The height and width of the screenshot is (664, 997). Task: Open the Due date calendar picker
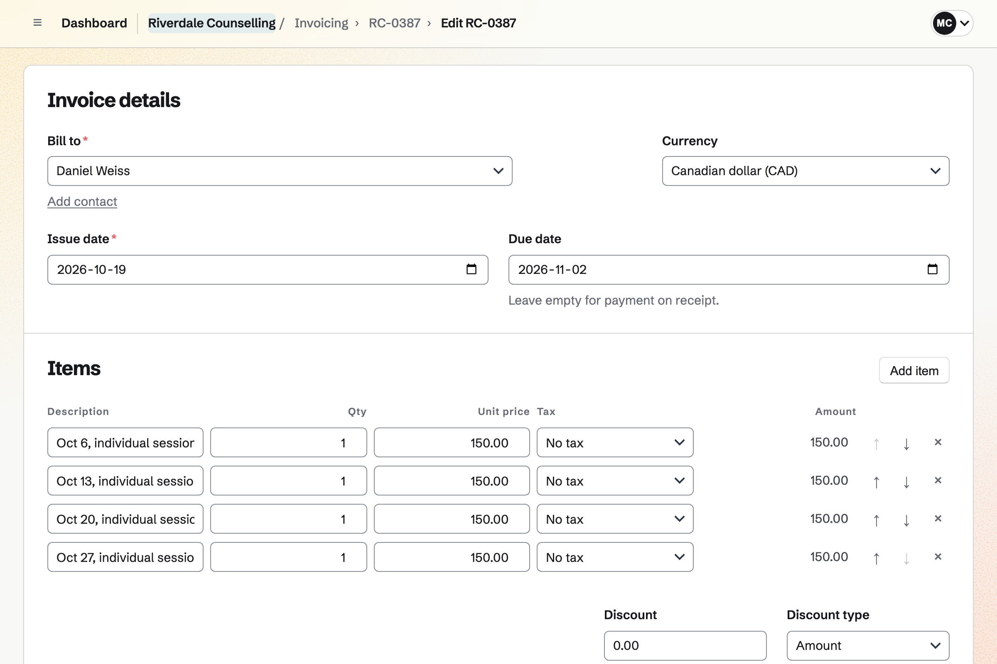tap(932, 269)
